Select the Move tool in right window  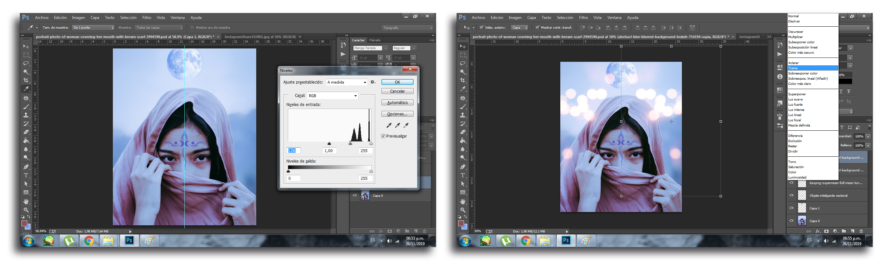[463, 46]
